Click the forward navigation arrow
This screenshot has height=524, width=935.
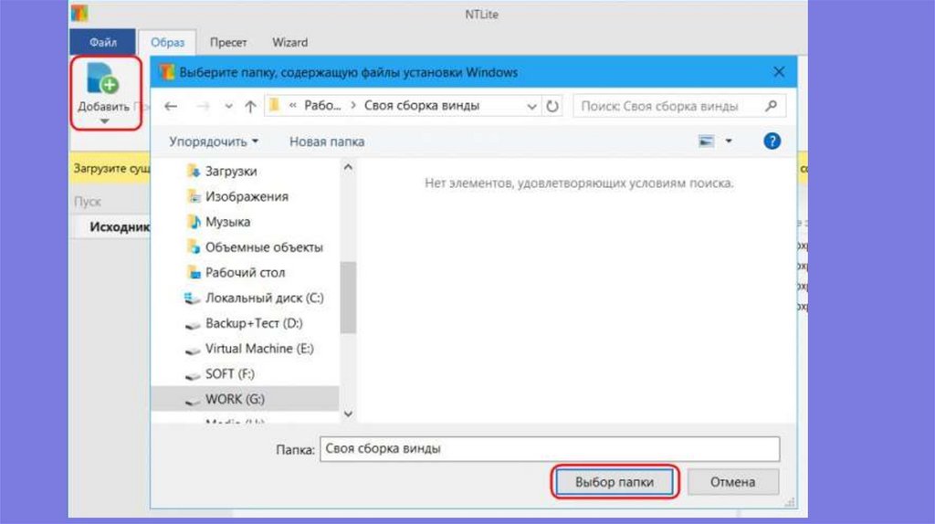[204, 106]
